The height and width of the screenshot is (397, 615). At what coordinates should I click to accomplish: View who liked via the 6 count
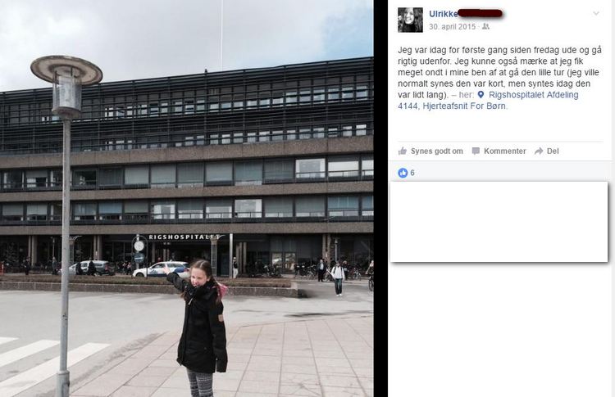(412, 173)
